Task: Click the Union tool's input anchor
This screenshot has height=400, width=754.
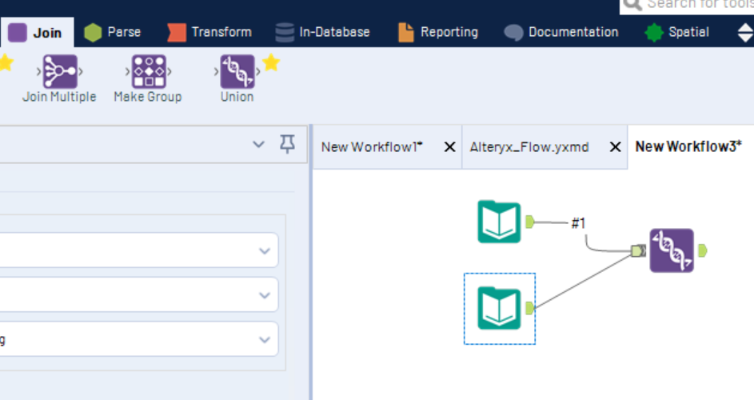Action: [636, 251]
